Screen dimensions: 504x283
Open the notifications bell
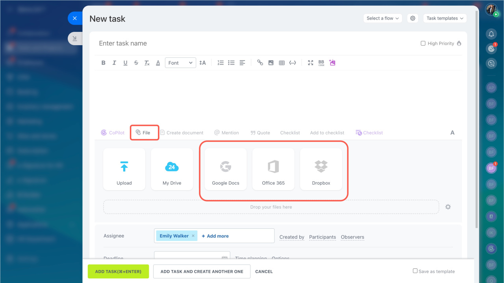pos(491,34)
